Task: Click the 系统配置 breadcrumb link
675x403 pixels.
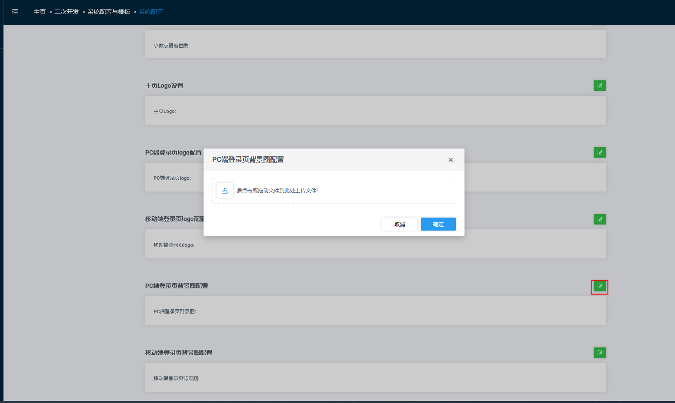Action: [x=151, y=12]
